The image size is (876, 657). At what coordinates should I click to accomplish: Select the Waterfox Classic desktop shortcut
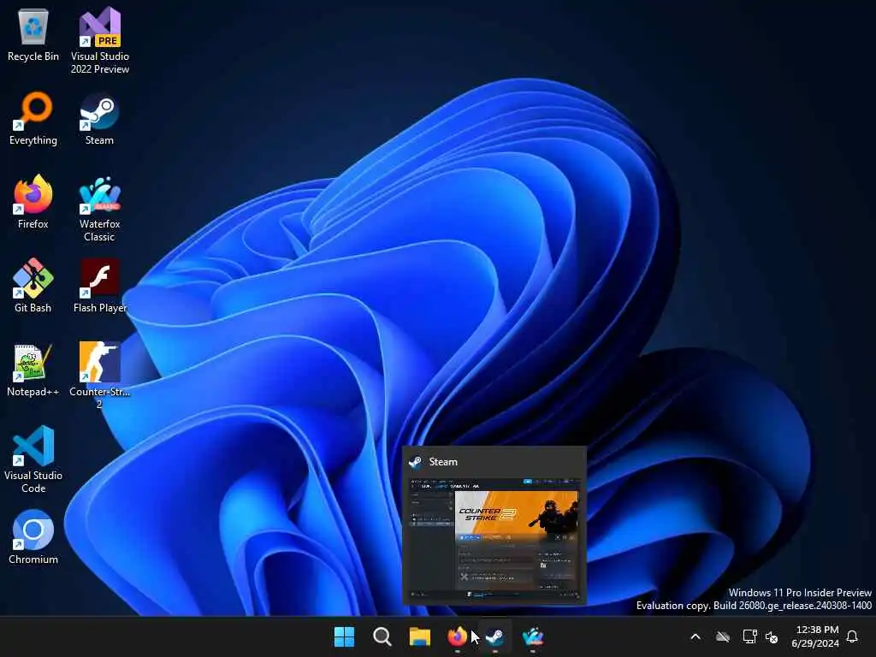99,209
